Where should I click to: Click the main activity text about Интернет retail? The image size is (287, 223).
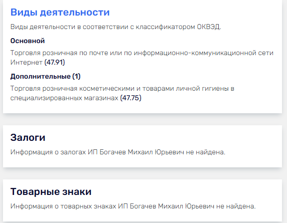(x=142, y=58)
